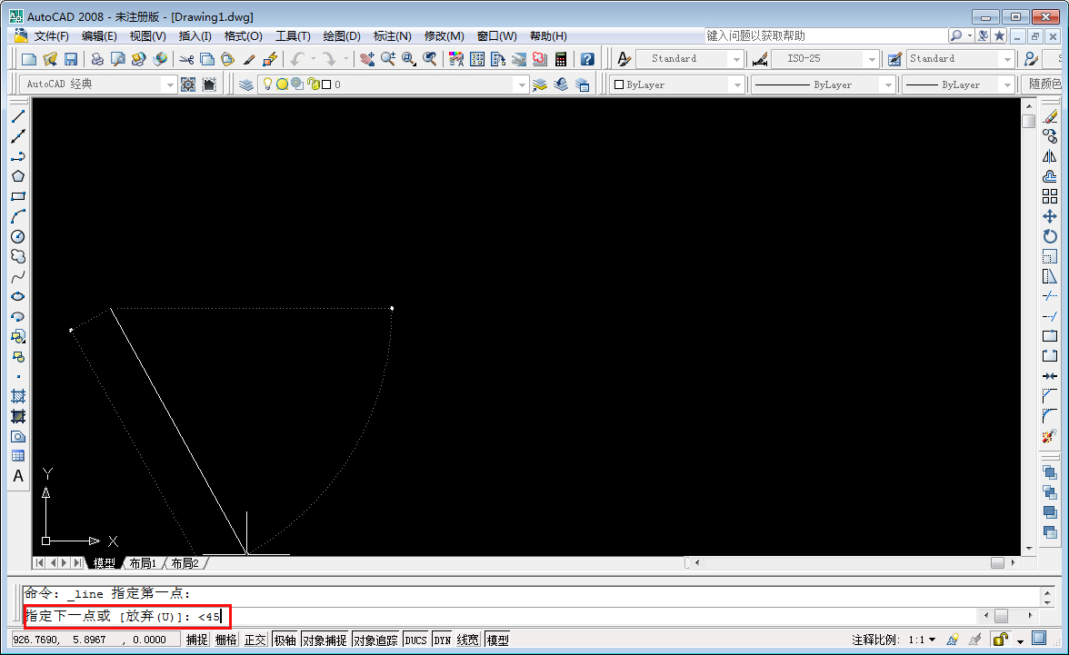Image resolution: width=1069 pixels, height=655 pixels.
Task: Select the Mirror modify tool
Action: click(1051, 156)
